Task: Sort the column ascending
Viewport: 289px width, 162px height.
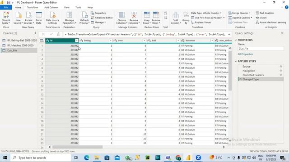Action: (166, 13)
